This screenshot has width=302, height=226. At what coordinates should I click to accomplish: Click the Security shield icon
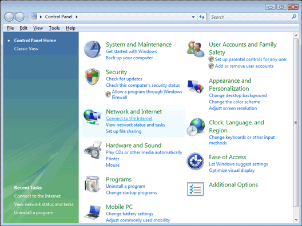click(92, 76)
